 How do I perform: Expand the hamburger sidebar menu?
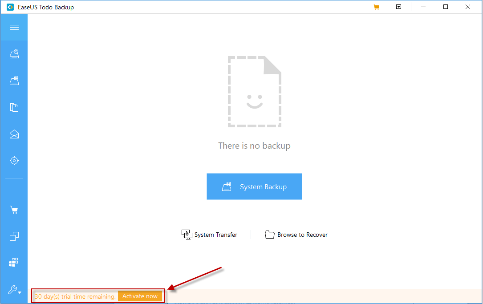pyautogui.click(x=14, y=28)
